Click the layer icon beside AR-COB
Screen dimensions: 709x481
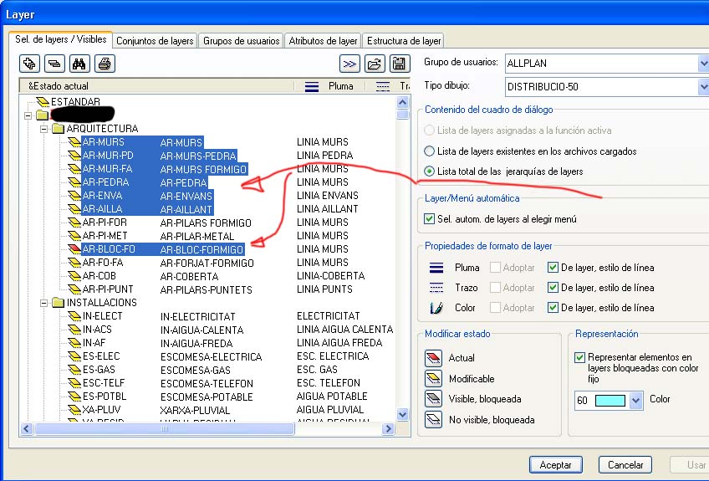click(x=74, y=275)
